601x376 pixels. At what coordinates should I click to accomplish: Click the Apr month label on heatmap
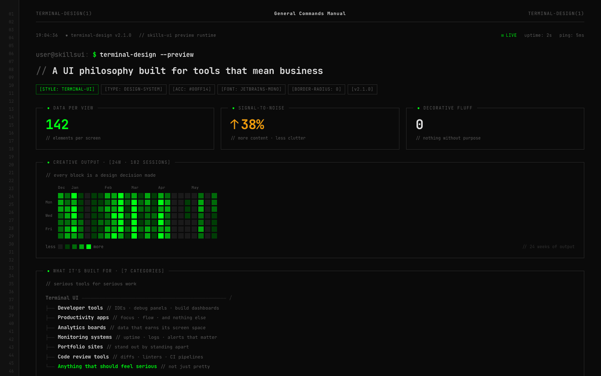tap(162, 188)
